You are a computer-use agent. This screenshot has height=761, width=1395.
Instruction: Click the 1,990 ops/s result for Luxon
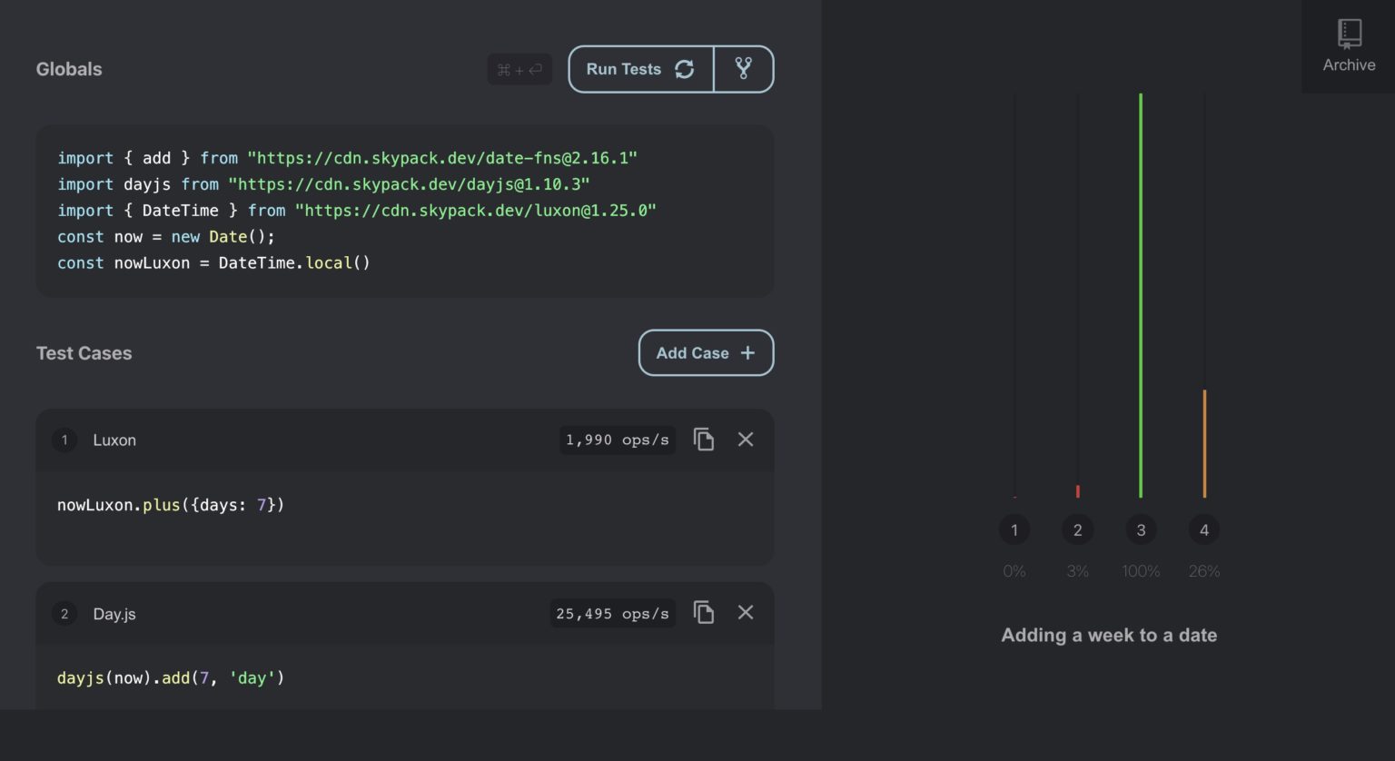(618, 440)
